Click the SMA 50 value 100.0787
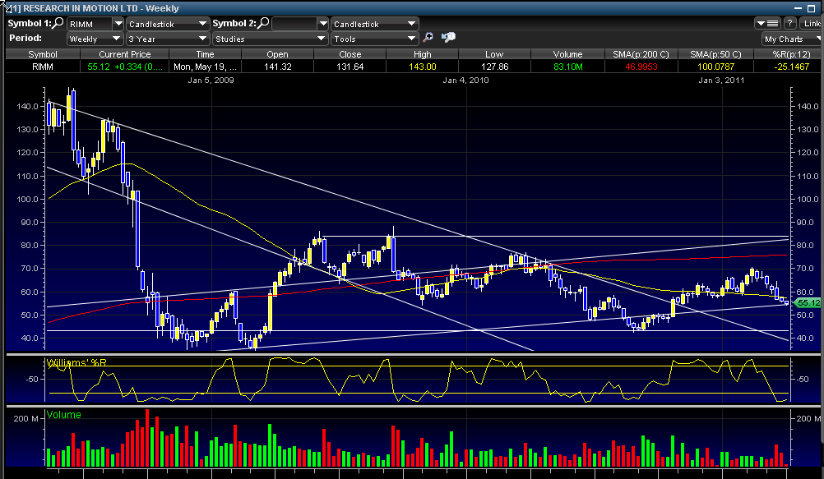This screenshot has width=824, height=479. [715, 67]
